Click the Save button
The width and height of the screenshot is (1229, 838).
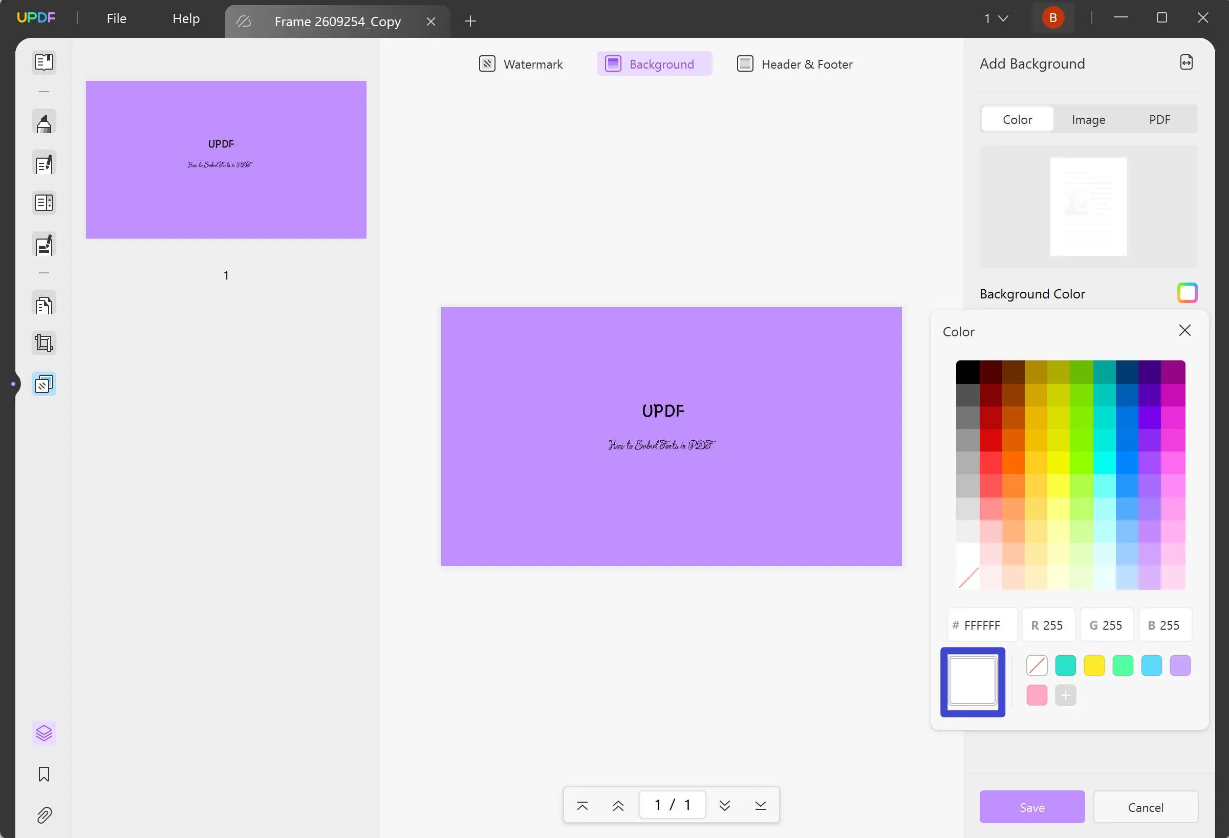point(1032,807)
